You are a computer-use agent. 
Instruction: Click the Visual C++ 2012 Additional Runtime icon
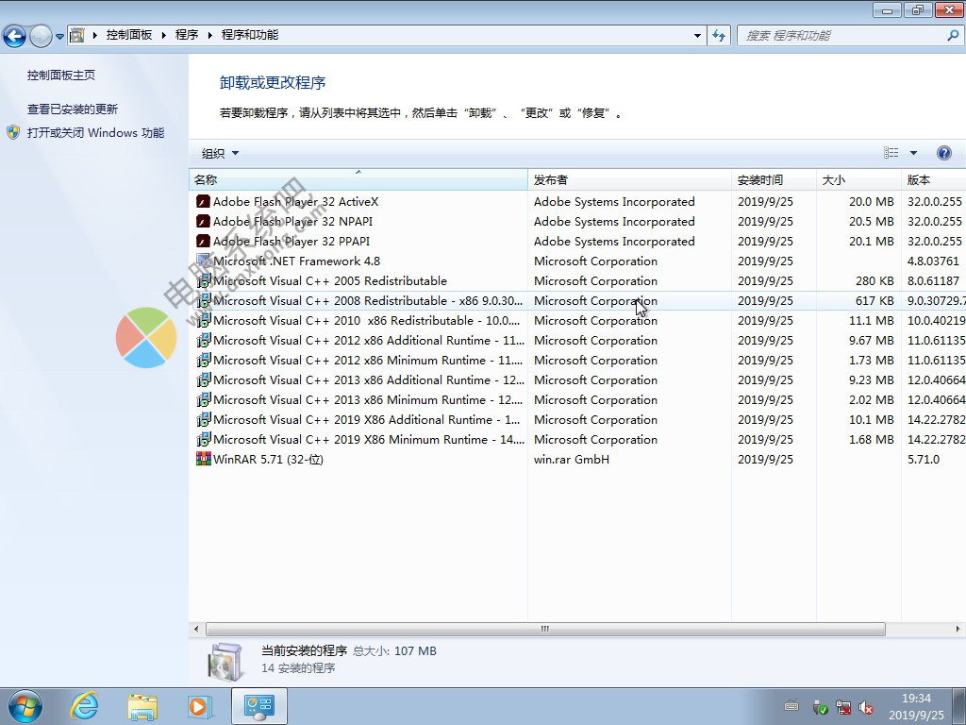point(204,340)
